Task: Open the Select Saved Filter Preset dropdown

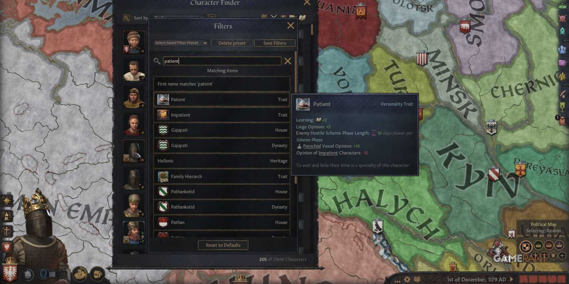Action: [x=181, y=43]
